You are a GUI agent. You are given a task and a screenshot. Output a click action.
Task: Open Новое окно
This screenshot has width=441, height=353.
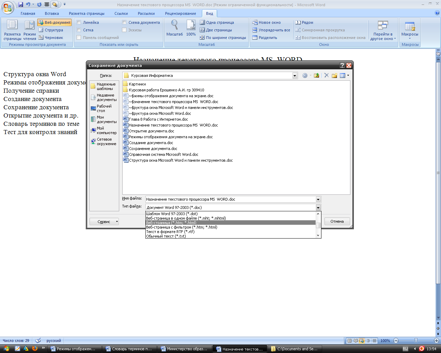(266, 22)
